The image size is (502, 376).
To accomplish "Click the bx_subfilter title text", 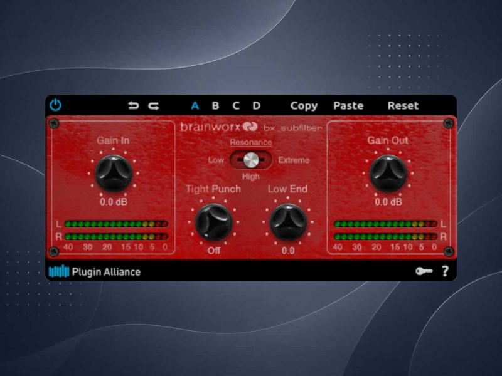I will click(292, 128).
